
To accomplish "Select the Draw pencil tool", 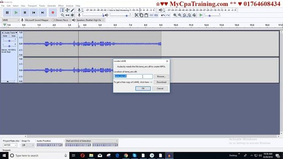I will click(x=72, y=10).
